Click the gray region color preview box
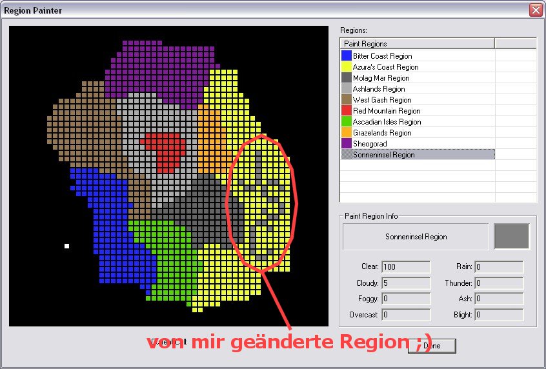Image resolution: width=546 pixels, height=369 pixels. (x=511, y=237)
